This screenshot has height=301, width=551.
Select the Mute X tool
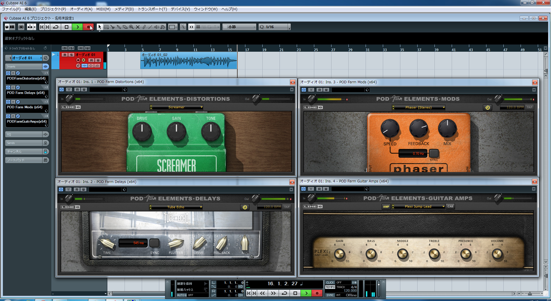click(138, 27)
